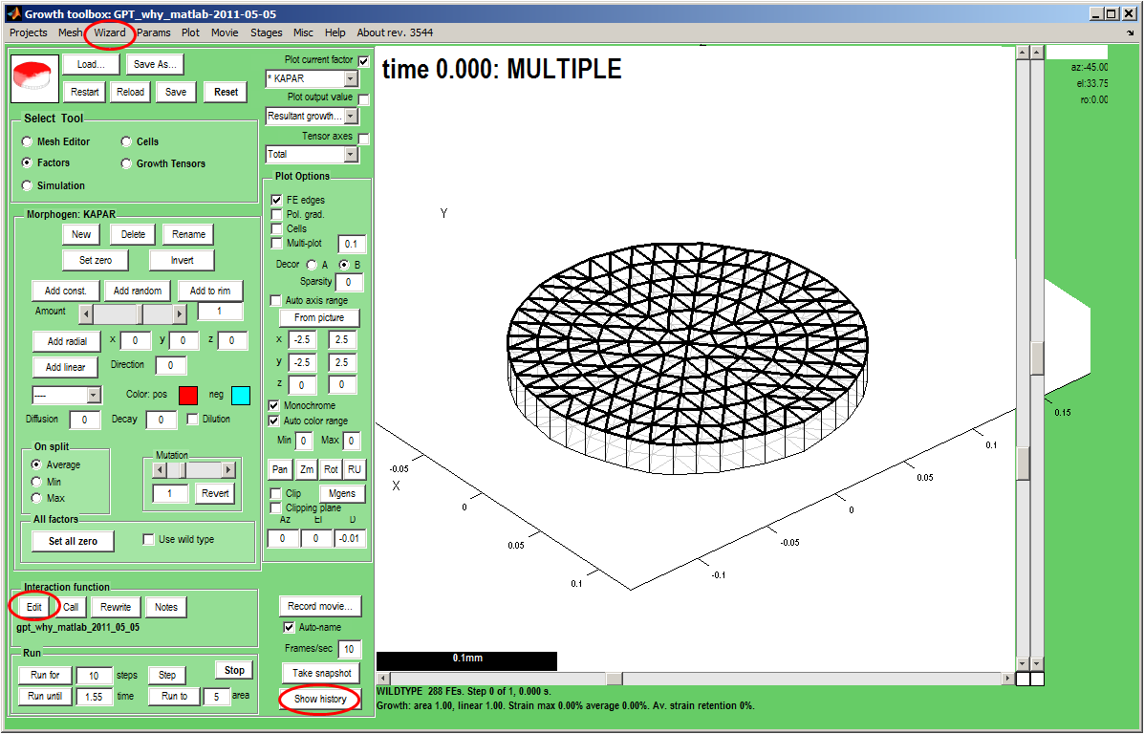Viewport: 1144px width, 734px height.
Task: Click Edit interaction function button
Action: [x=34, y=607]
